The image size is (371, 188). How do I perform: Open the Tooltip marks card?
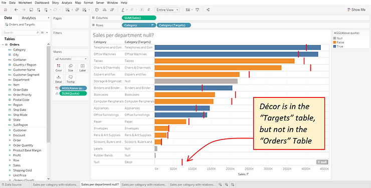click(x=71, y=79)
